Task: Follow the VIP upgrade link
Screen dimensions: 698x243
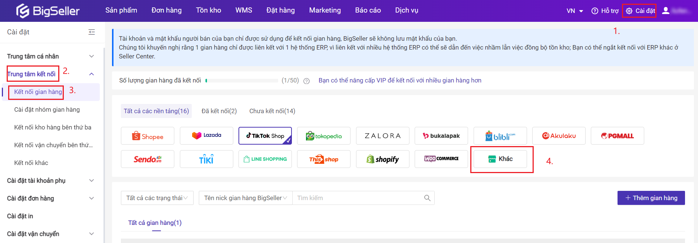Action: 400,80
